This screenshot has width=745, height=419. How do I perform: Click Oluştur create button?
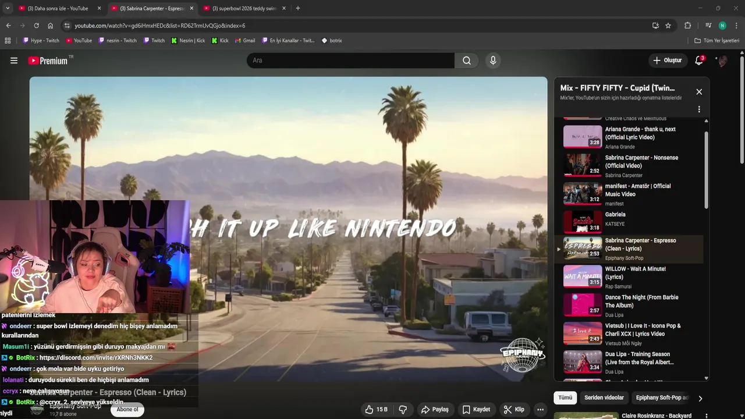667,61
